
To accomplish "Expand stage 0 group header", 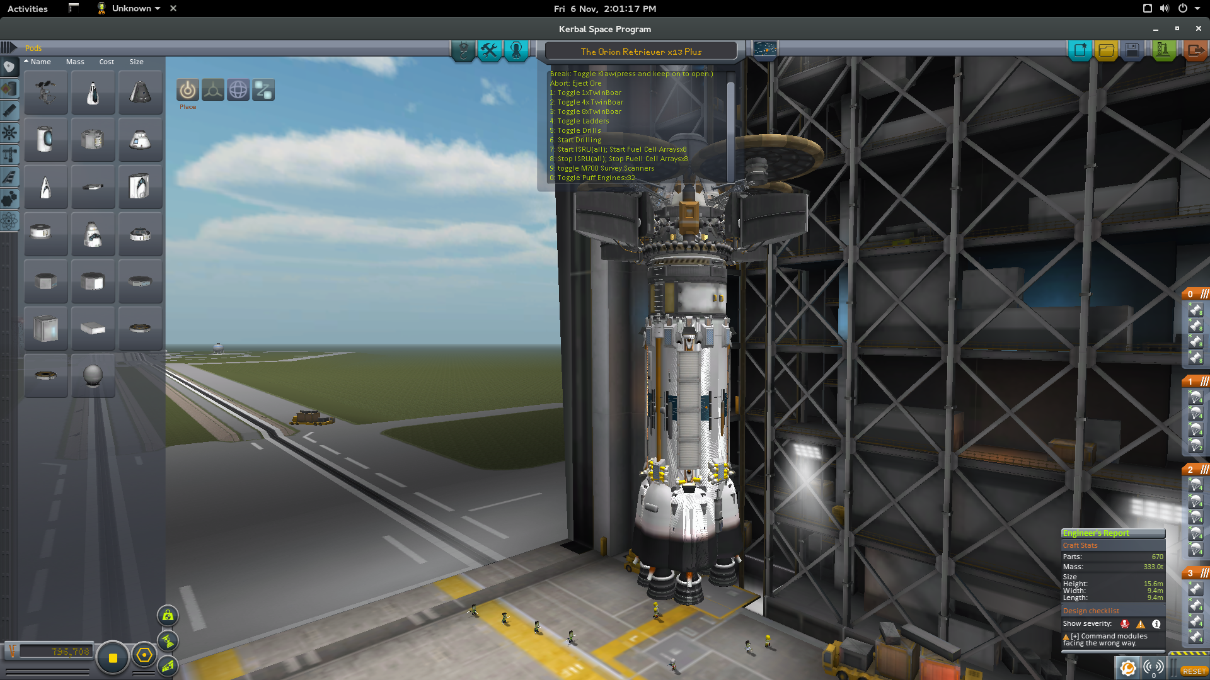I will coord(1196,294).
